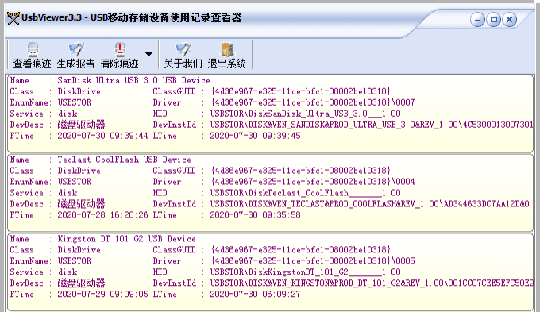Click the 查看痕迹 toolbar label

click(x=32, y=64)
